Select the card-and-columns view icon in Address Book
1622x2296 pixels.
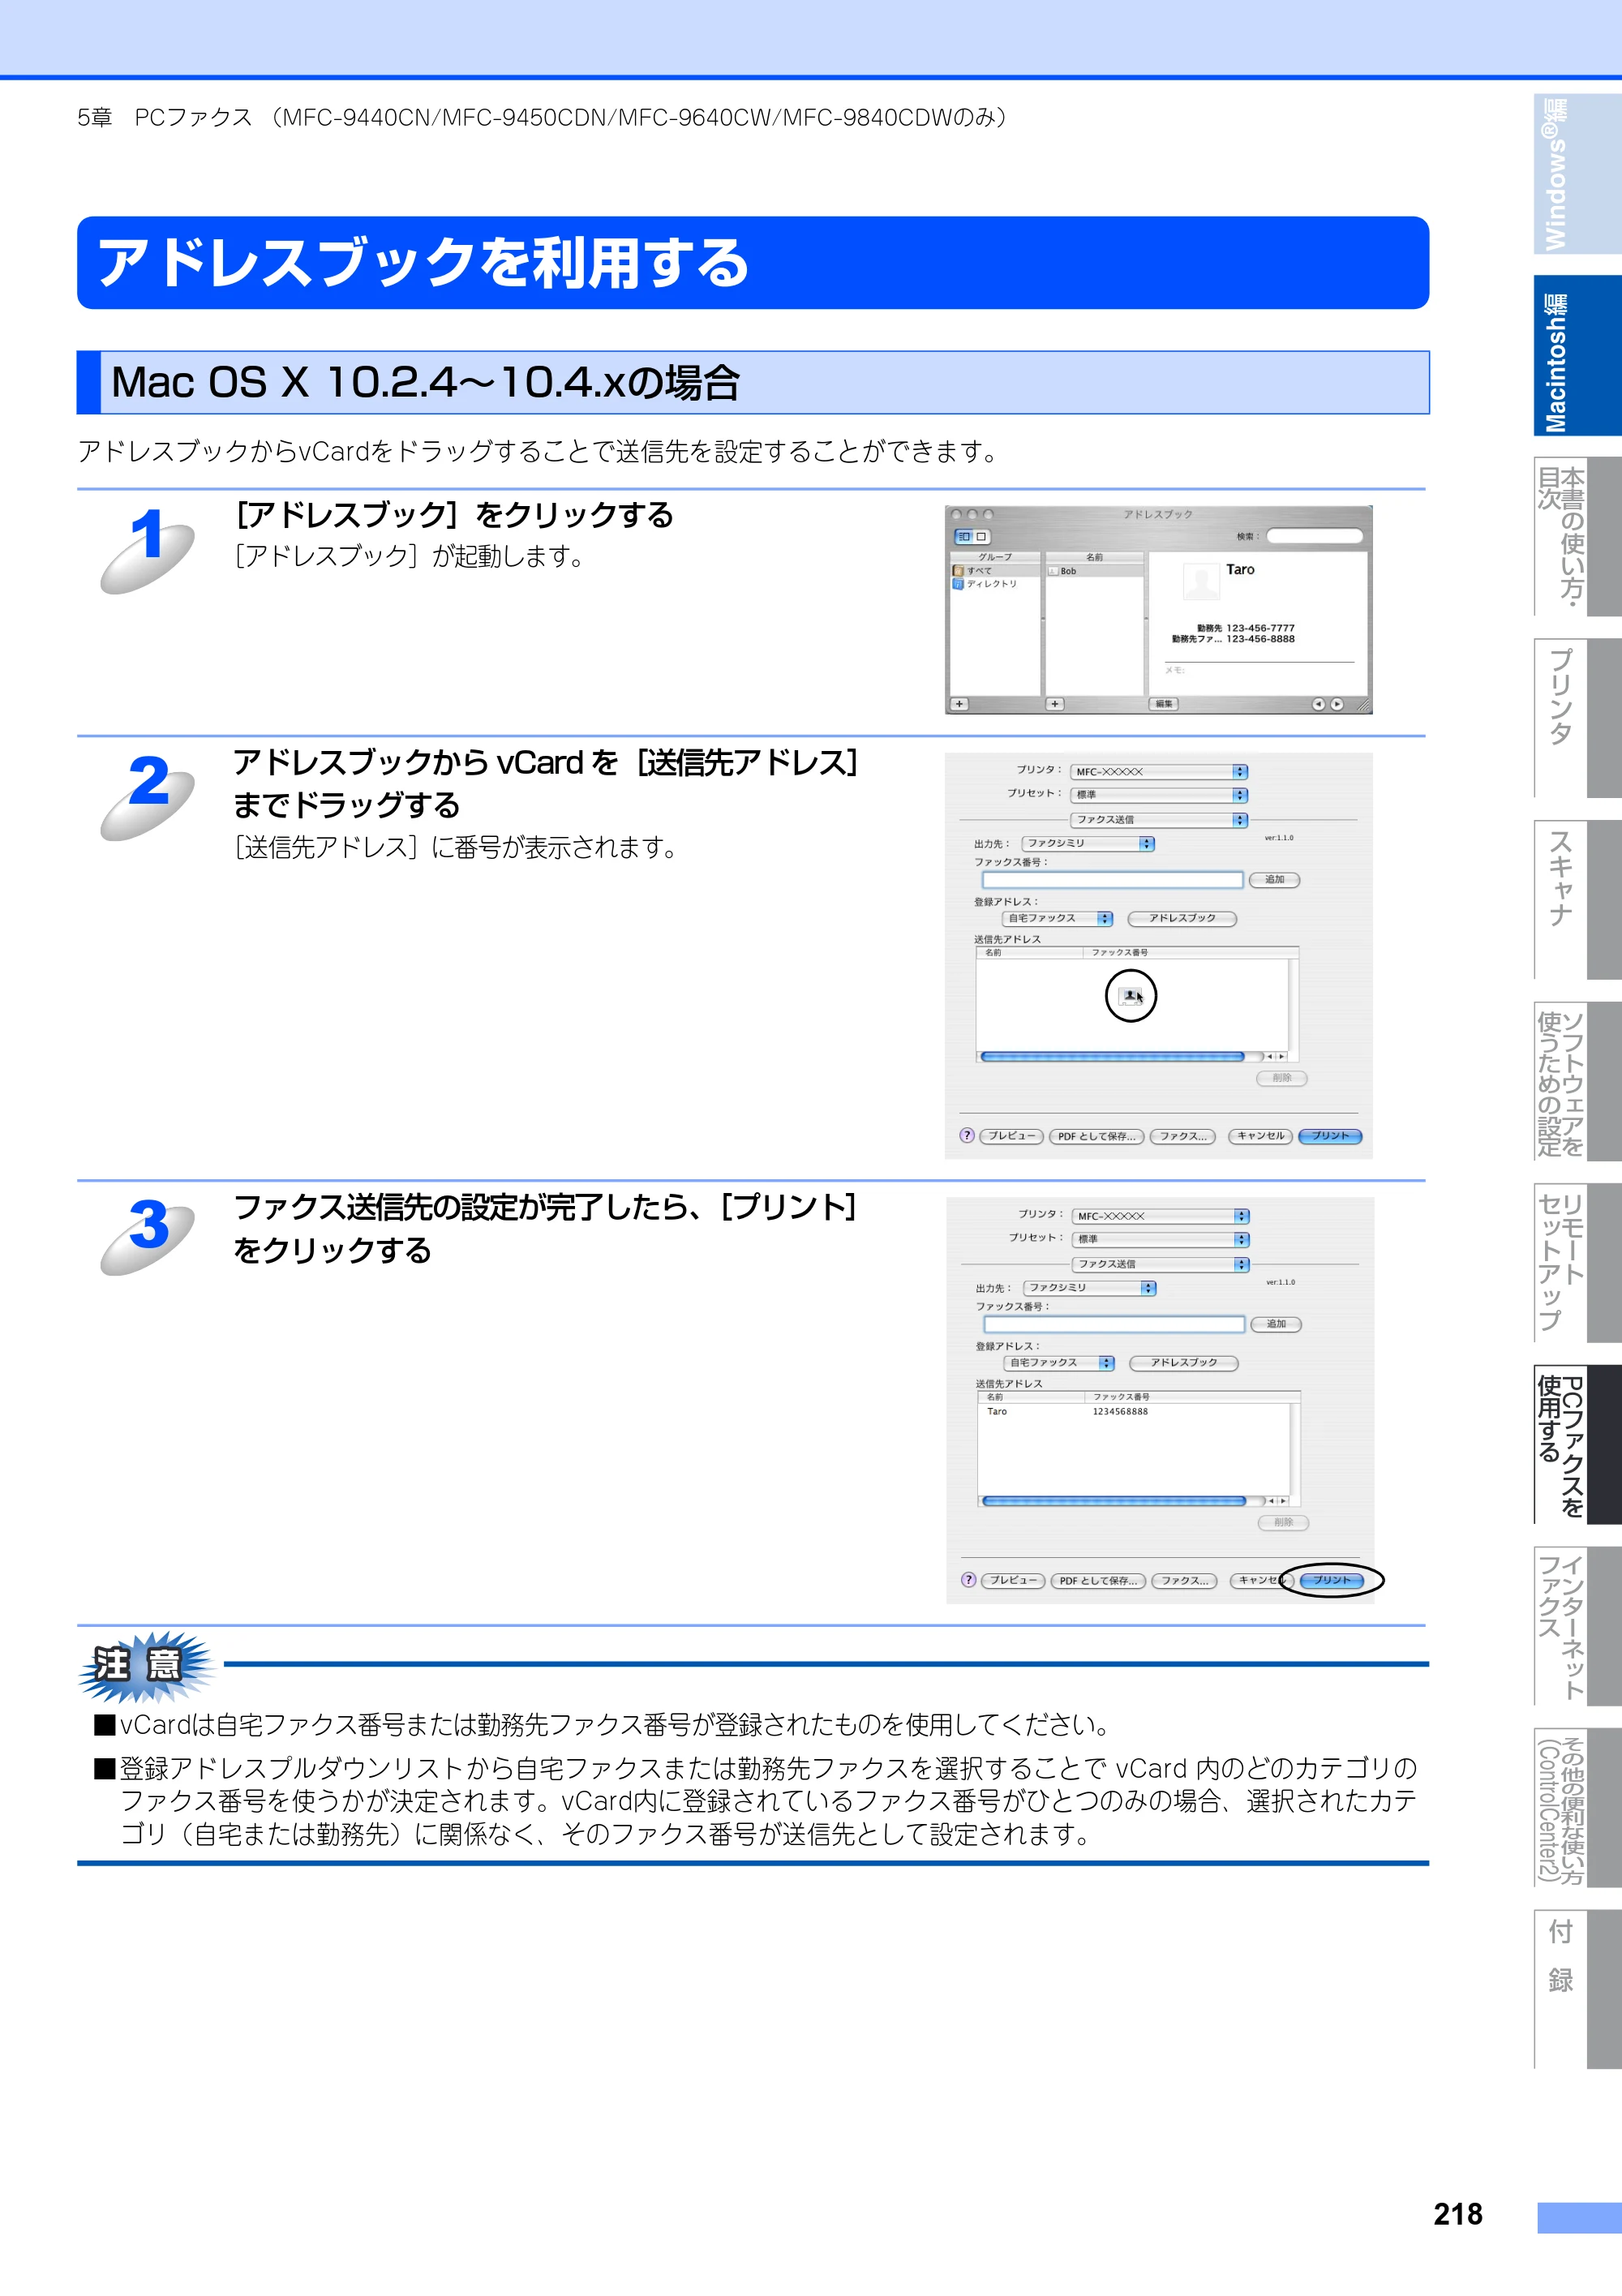click(964, 537)
